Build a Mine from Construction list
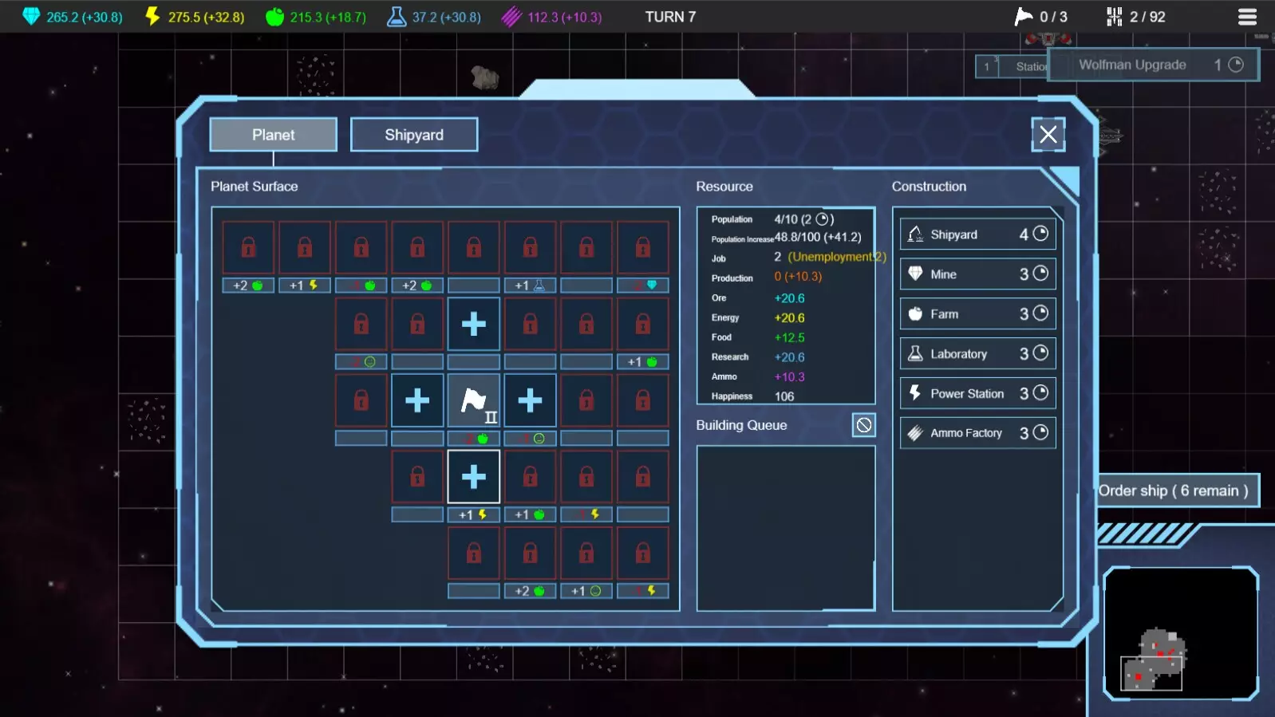The height and width of the screenshot is (717, 1275). (978, 274)
